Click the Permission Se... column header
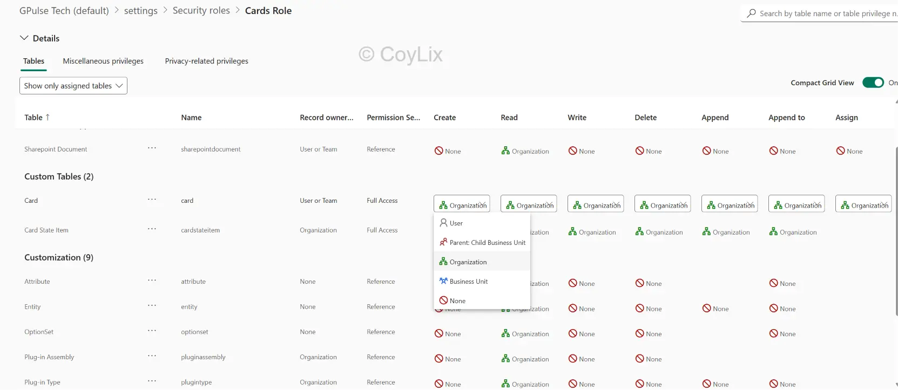This screenshot has width=898, height=390. [x=393, y=117]
